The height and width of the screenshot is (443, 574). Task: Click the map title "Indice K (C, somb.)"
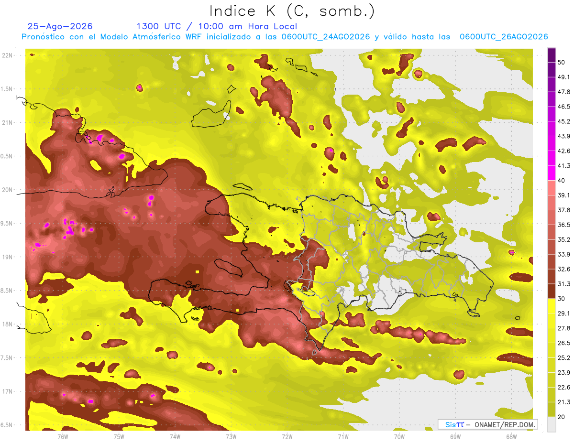292,11
